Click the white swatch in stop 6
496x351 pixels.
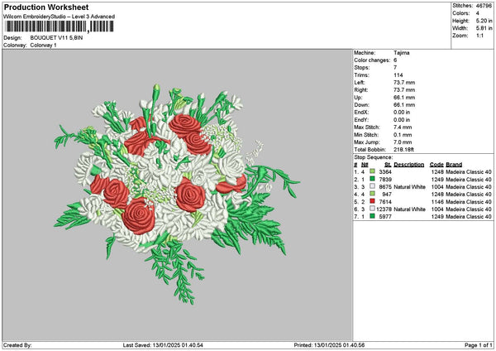(x=372, y=209)
